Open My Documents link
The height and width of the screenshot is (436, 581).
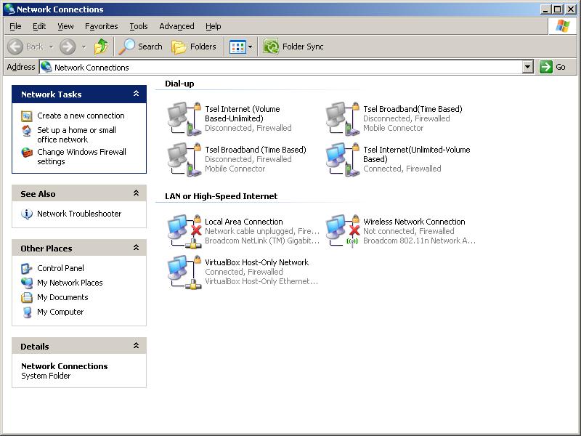62,297
